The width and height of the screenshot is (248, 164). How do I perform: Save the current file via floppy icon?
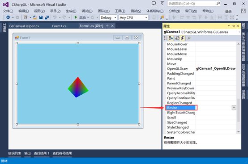[41, 17]
